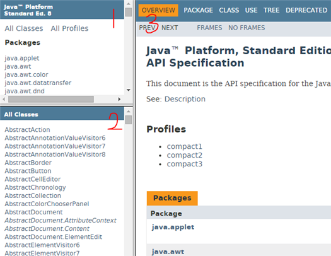Open java.awt.color package link
The image size is (331, 256).
(26, 74)
